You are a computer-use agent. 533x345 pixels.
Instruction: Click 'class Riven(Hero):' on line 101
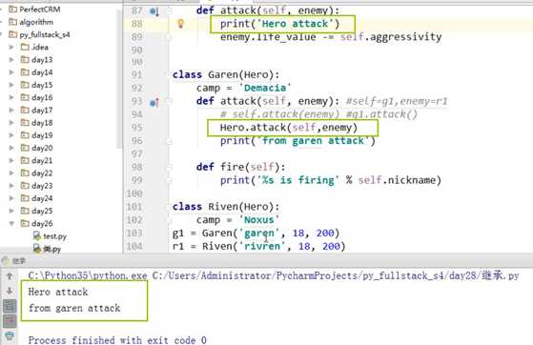pyautogui.click(x=226, y=207)
